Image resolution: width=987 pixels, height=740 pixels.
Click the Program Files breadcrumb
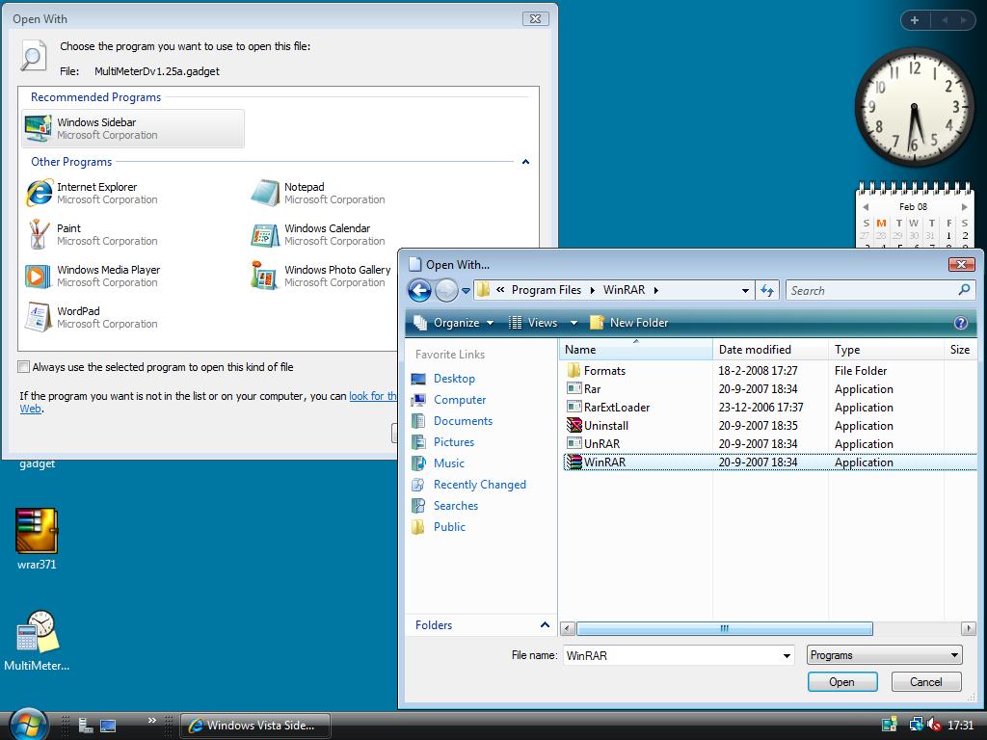547,290
